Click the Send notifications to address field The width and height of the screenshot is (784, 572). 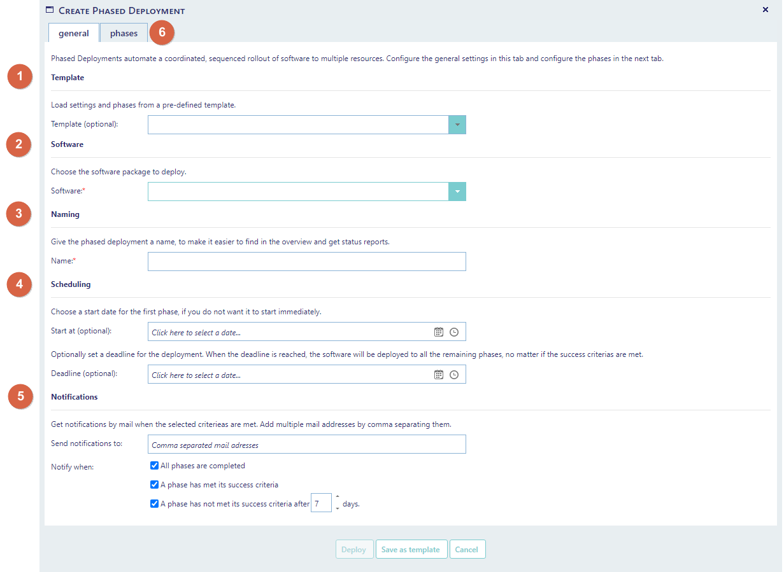[306, 444]
